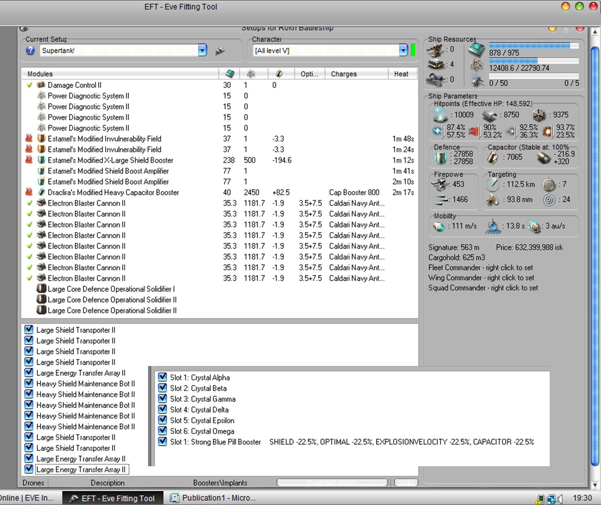Screen dimensions: 601x505
Task: Click the overheat flame icon for X-Large Shield Booster
Action: click(x=29, y=160)
